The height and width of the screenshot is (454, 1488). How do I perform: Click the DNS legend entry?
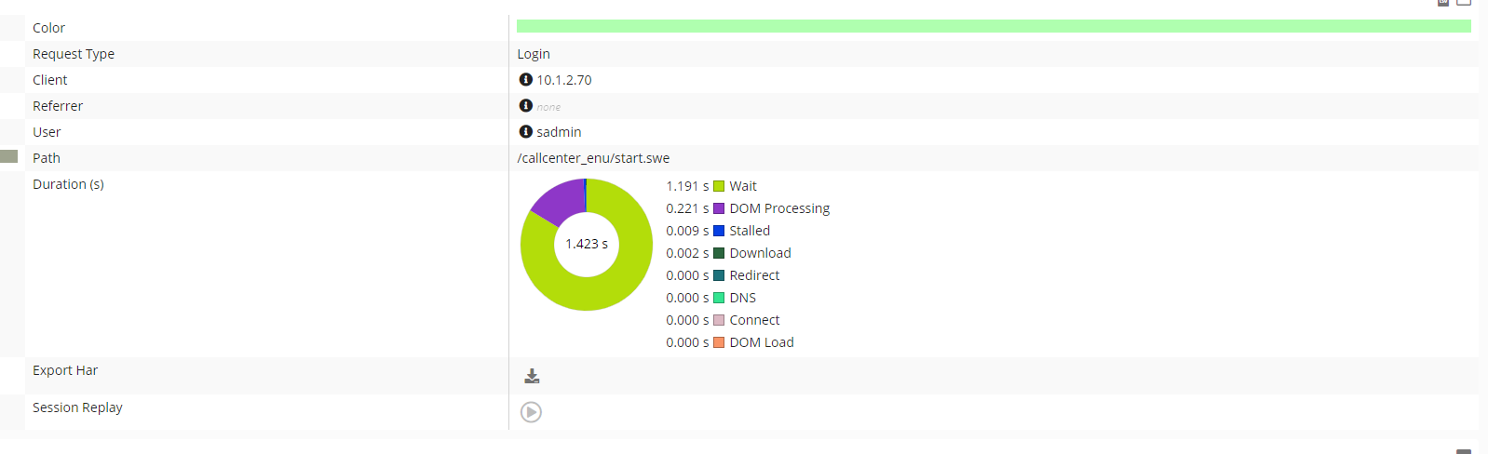coord(742,298)
